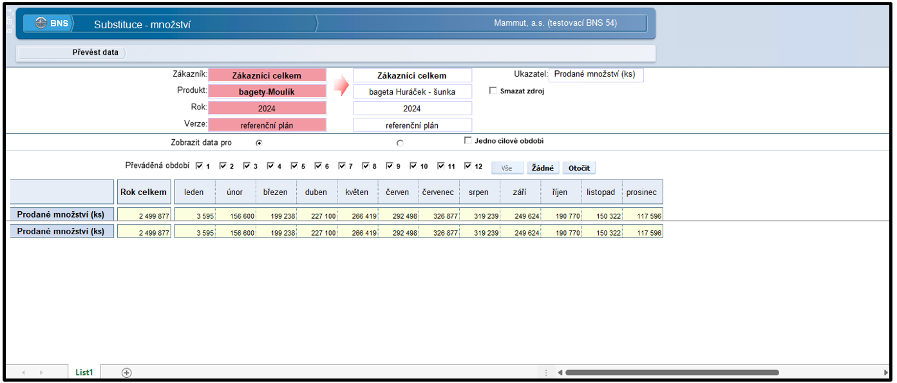Viewport: 897px width, 383px height.
Task: Open target product bageta Huráček selector
Action: point(412,91)
